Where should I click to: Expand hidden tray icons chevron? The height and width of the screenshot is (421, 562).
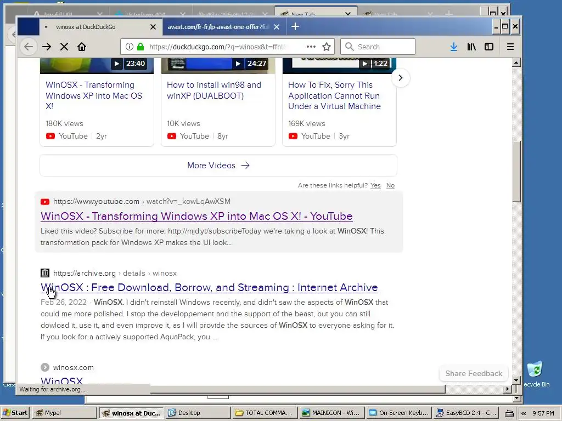pyautogui.click(x=524, y=413)
